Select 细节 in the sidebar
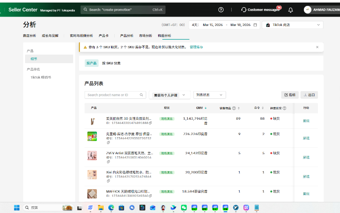Screen dimensions: 340x213 (x=49, y=59)
